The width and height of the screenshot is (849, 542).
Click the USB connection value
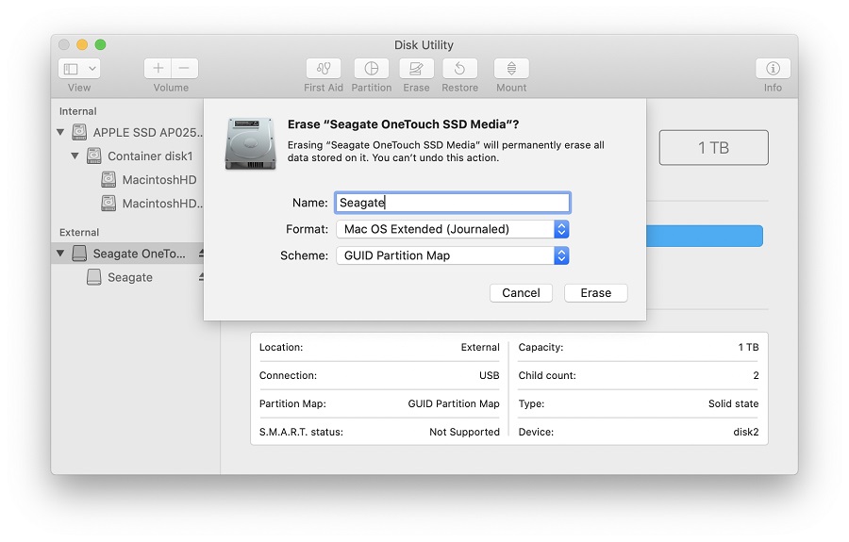pyautogui.click(x=489, y=375)
